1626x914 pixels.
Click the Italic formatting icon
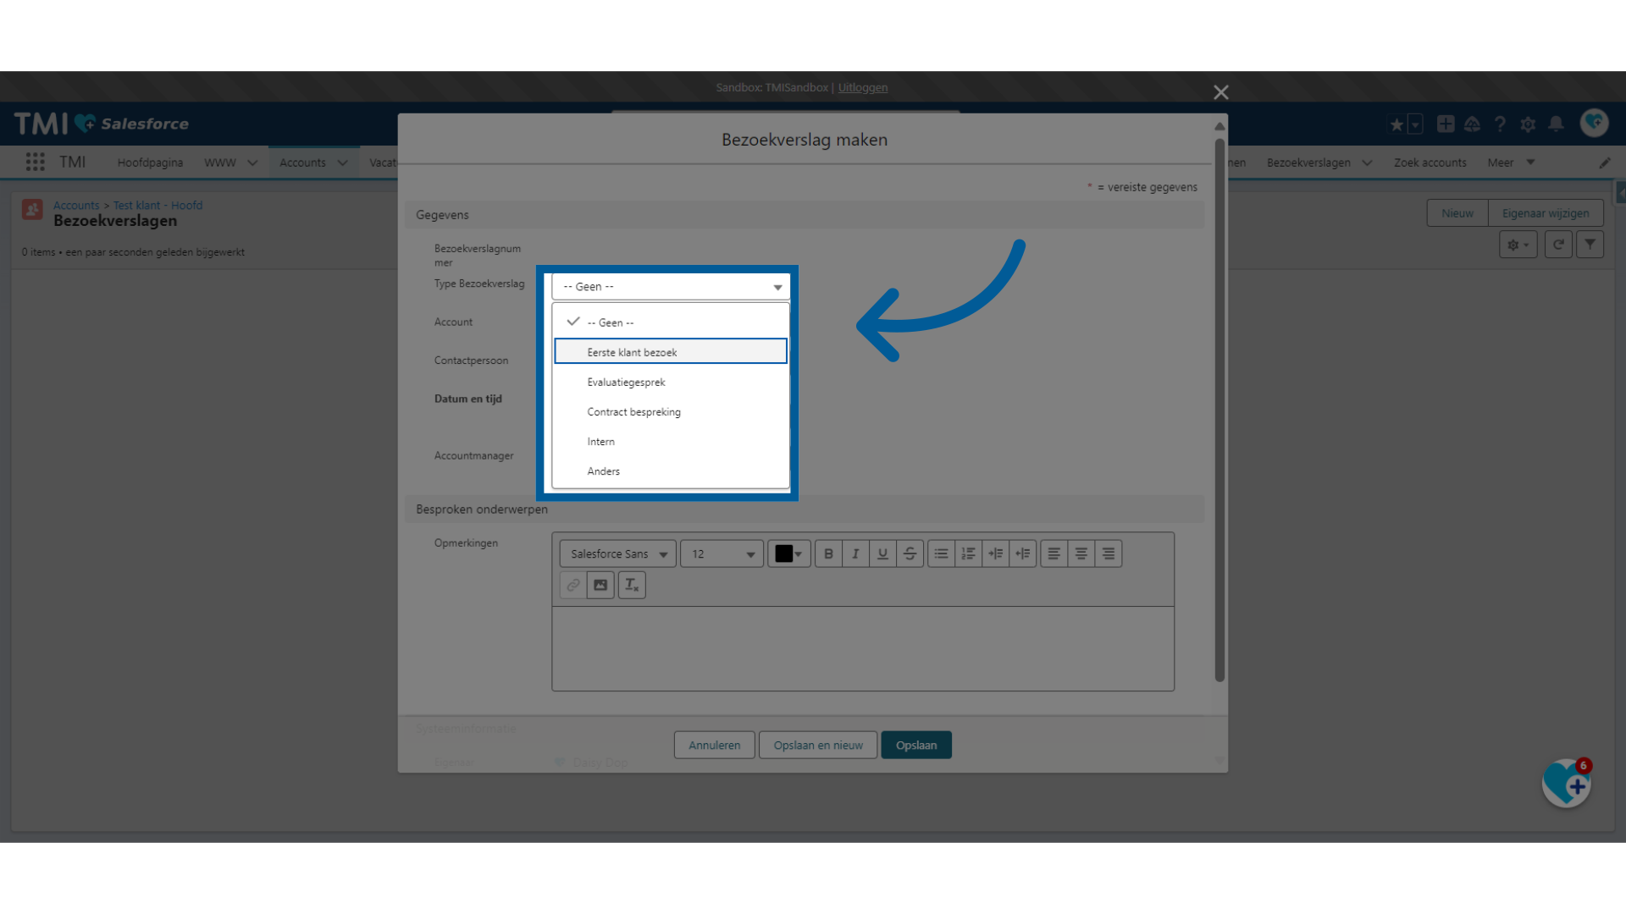pyautogui.click(x=855, y=553)
